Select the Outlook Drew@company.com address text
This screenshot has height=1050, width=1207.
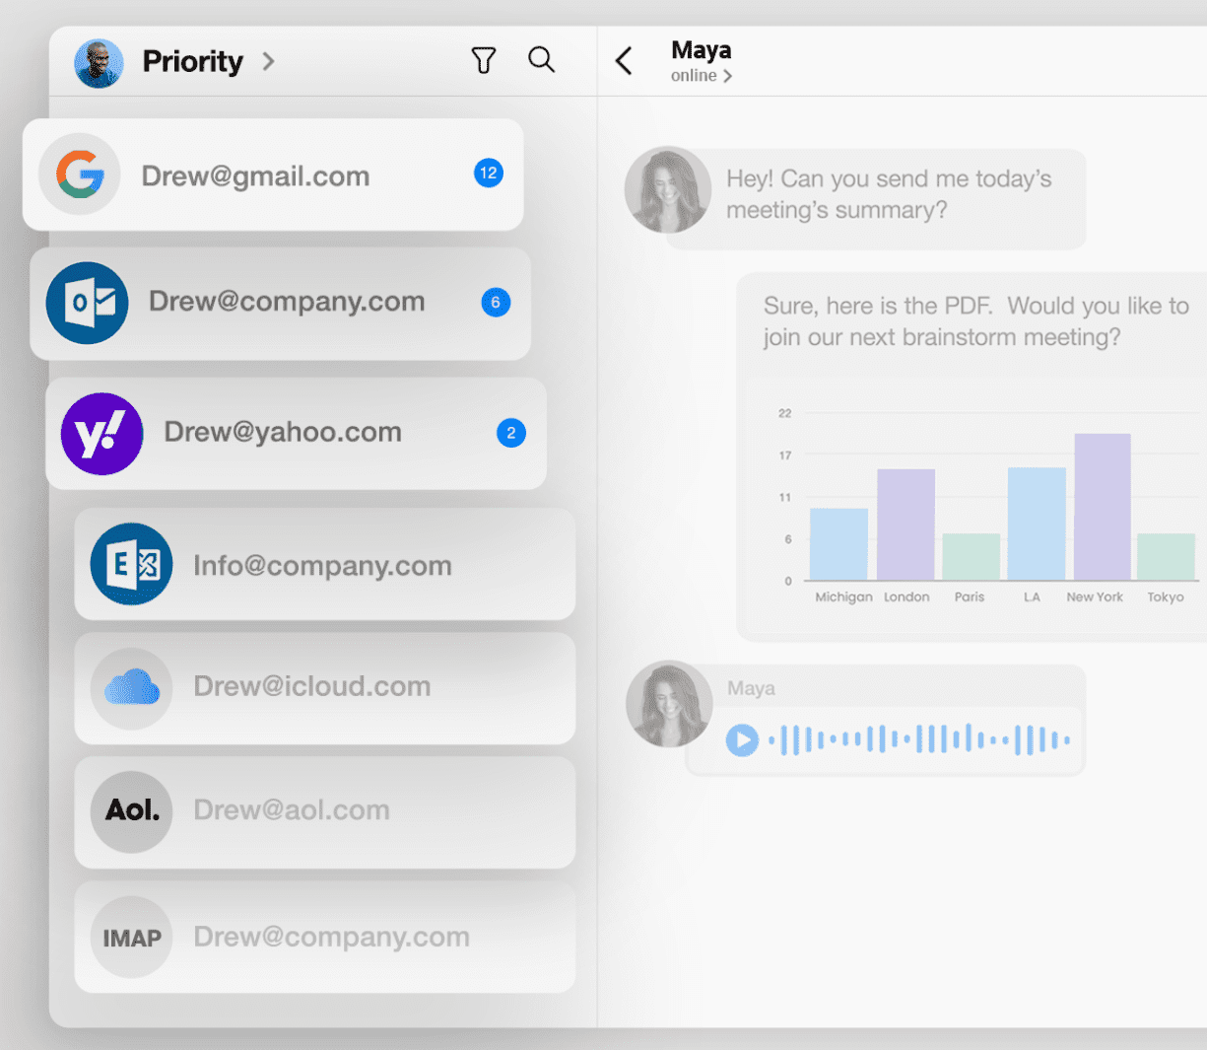click(x=287, y=302)
